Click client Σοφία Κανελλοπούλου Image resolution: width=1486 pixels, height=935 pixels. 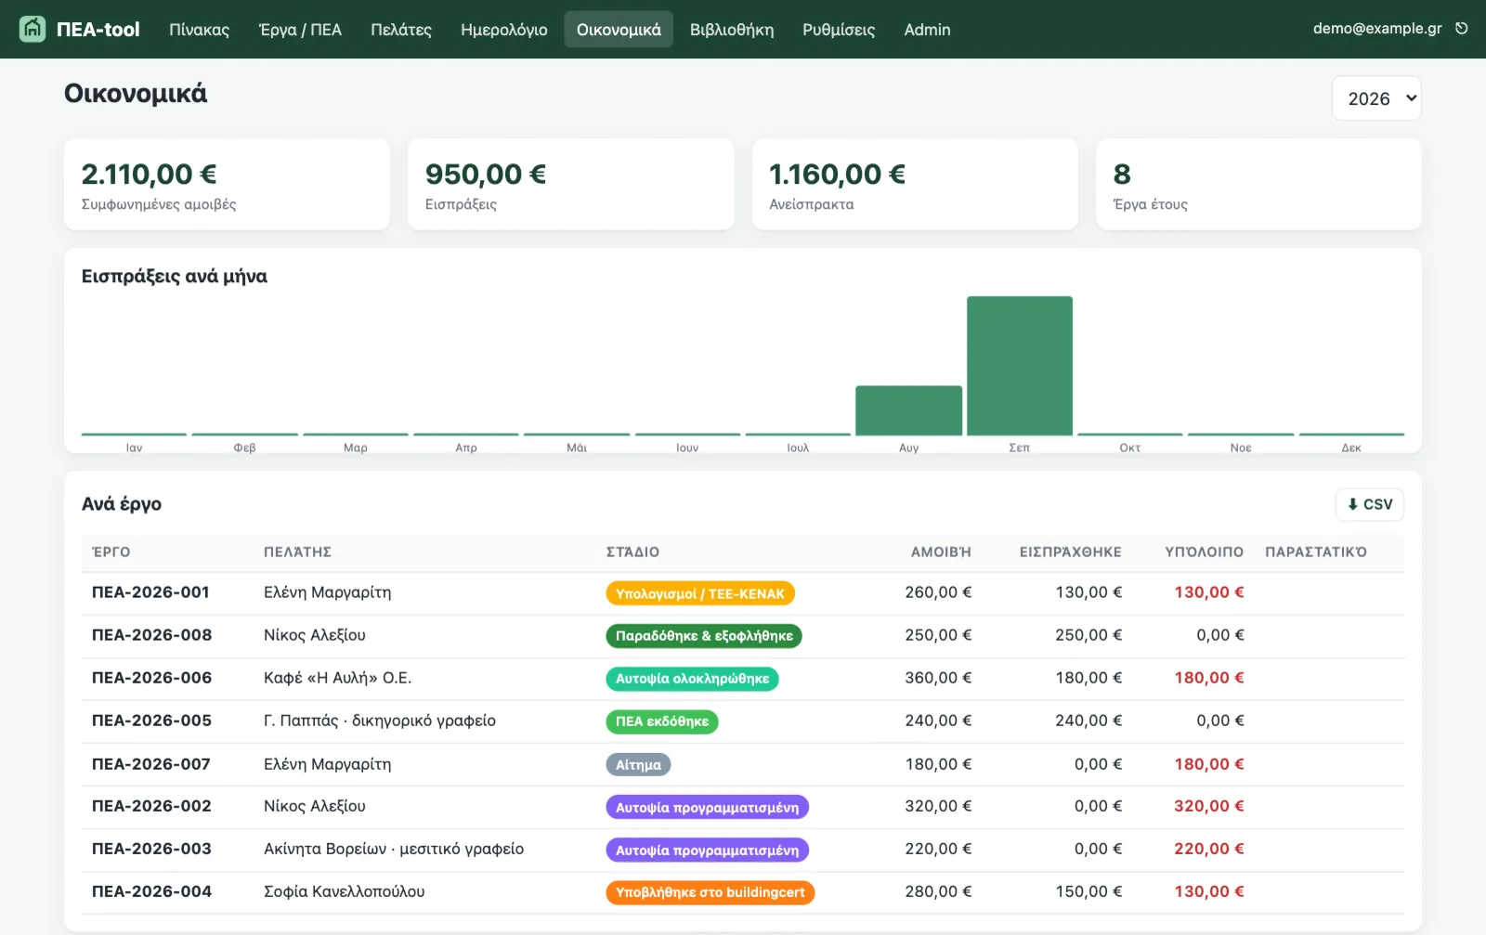point(344,891)
